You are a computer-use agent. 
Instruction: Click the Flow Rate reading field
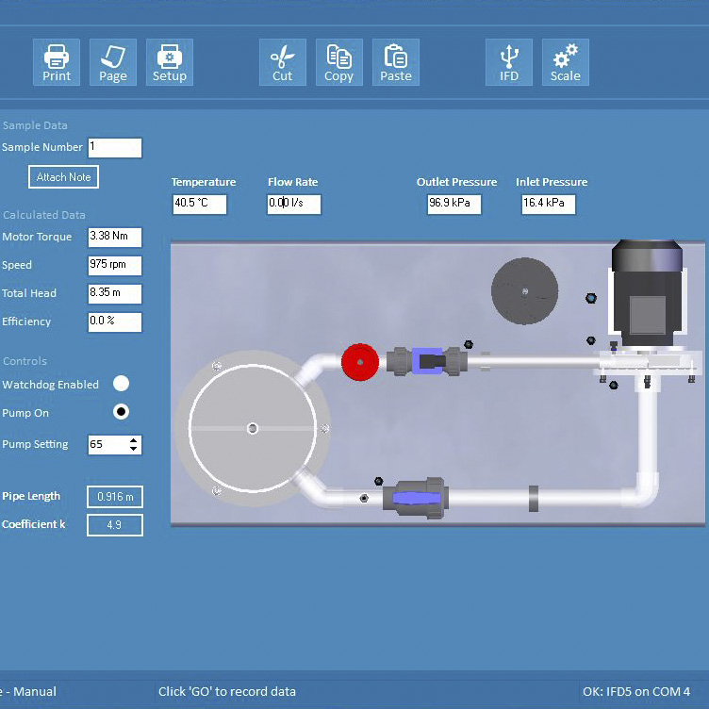[294, 204]
